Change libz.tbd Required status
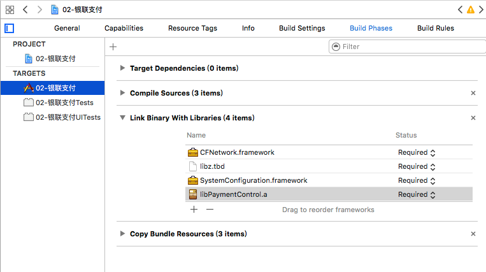 417,166
